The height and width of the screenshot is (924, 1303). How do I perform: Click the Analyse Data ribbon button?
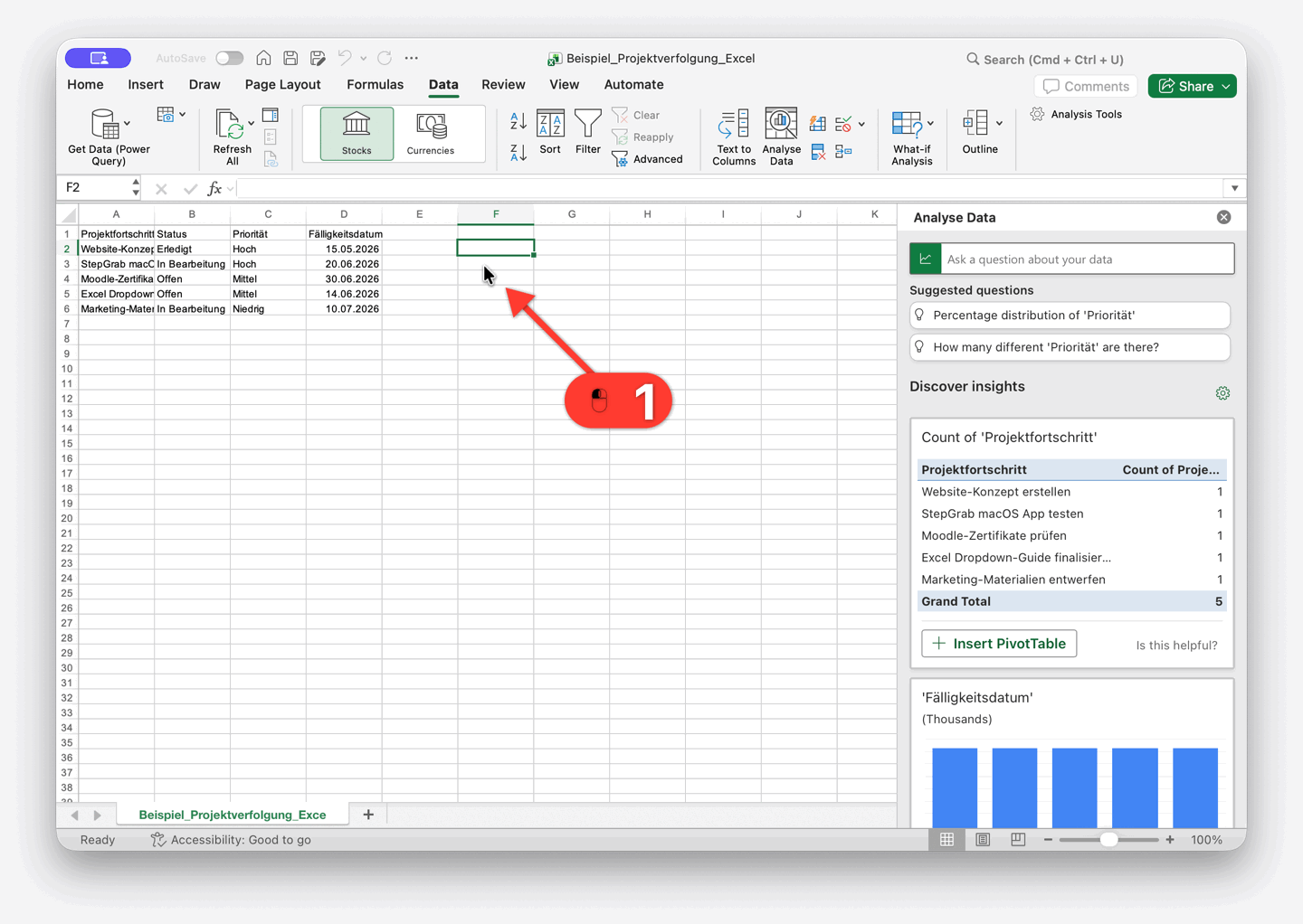coord(781,137)
